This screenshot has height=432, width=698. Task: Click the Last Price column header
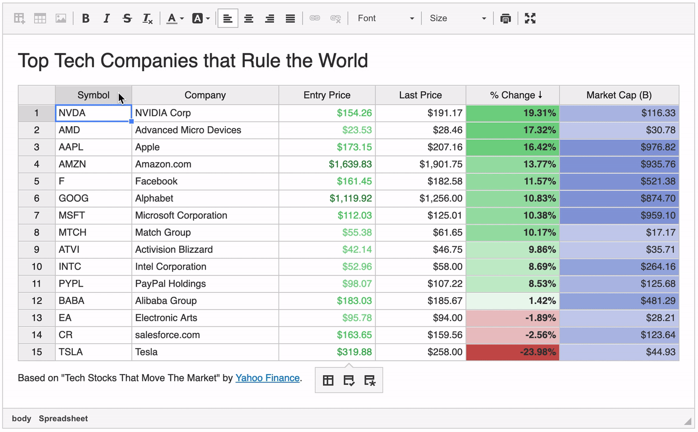click(x=420, y=95)
